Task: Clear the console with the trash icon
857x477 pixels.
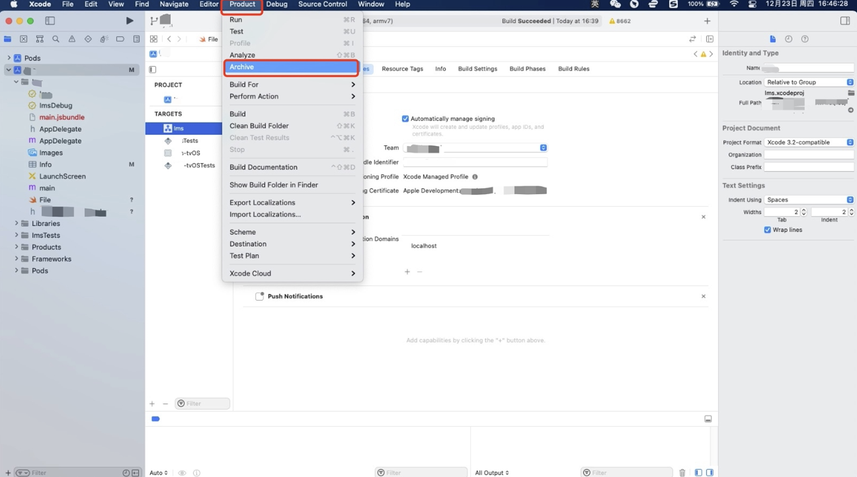Action: click(682, 472)
